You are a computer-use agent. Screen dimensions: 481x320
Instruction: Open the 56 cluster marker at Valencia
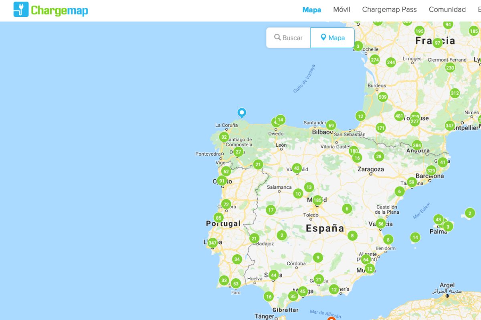[x=380, y=224]
